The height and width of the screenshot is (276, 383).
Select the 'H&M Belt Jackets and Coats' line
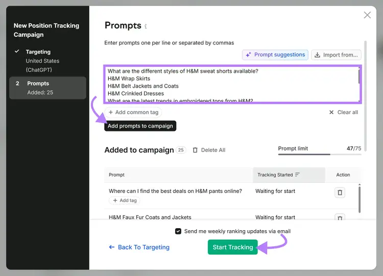[143, 86]
